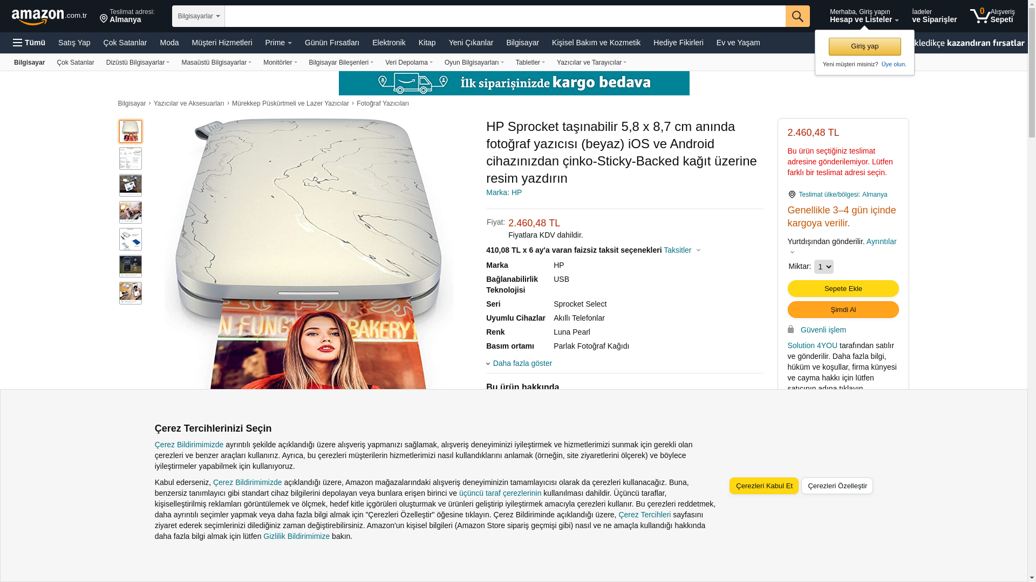Viewport: 1036px width, 582px height.
Task: Select the third product thumbnail image
Action: (131, 185)
